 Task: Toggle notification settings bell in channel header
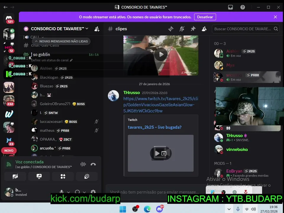pos(182,29)
